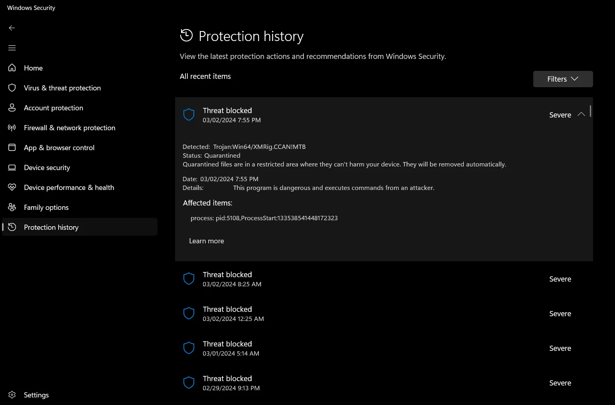The height and width of the screenshot is (405, 615).
Task: Collapse the expanded 7:55 PM threat entry
Action: tap(581, 114)
